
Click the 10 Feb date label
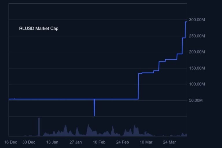point(99,142)
